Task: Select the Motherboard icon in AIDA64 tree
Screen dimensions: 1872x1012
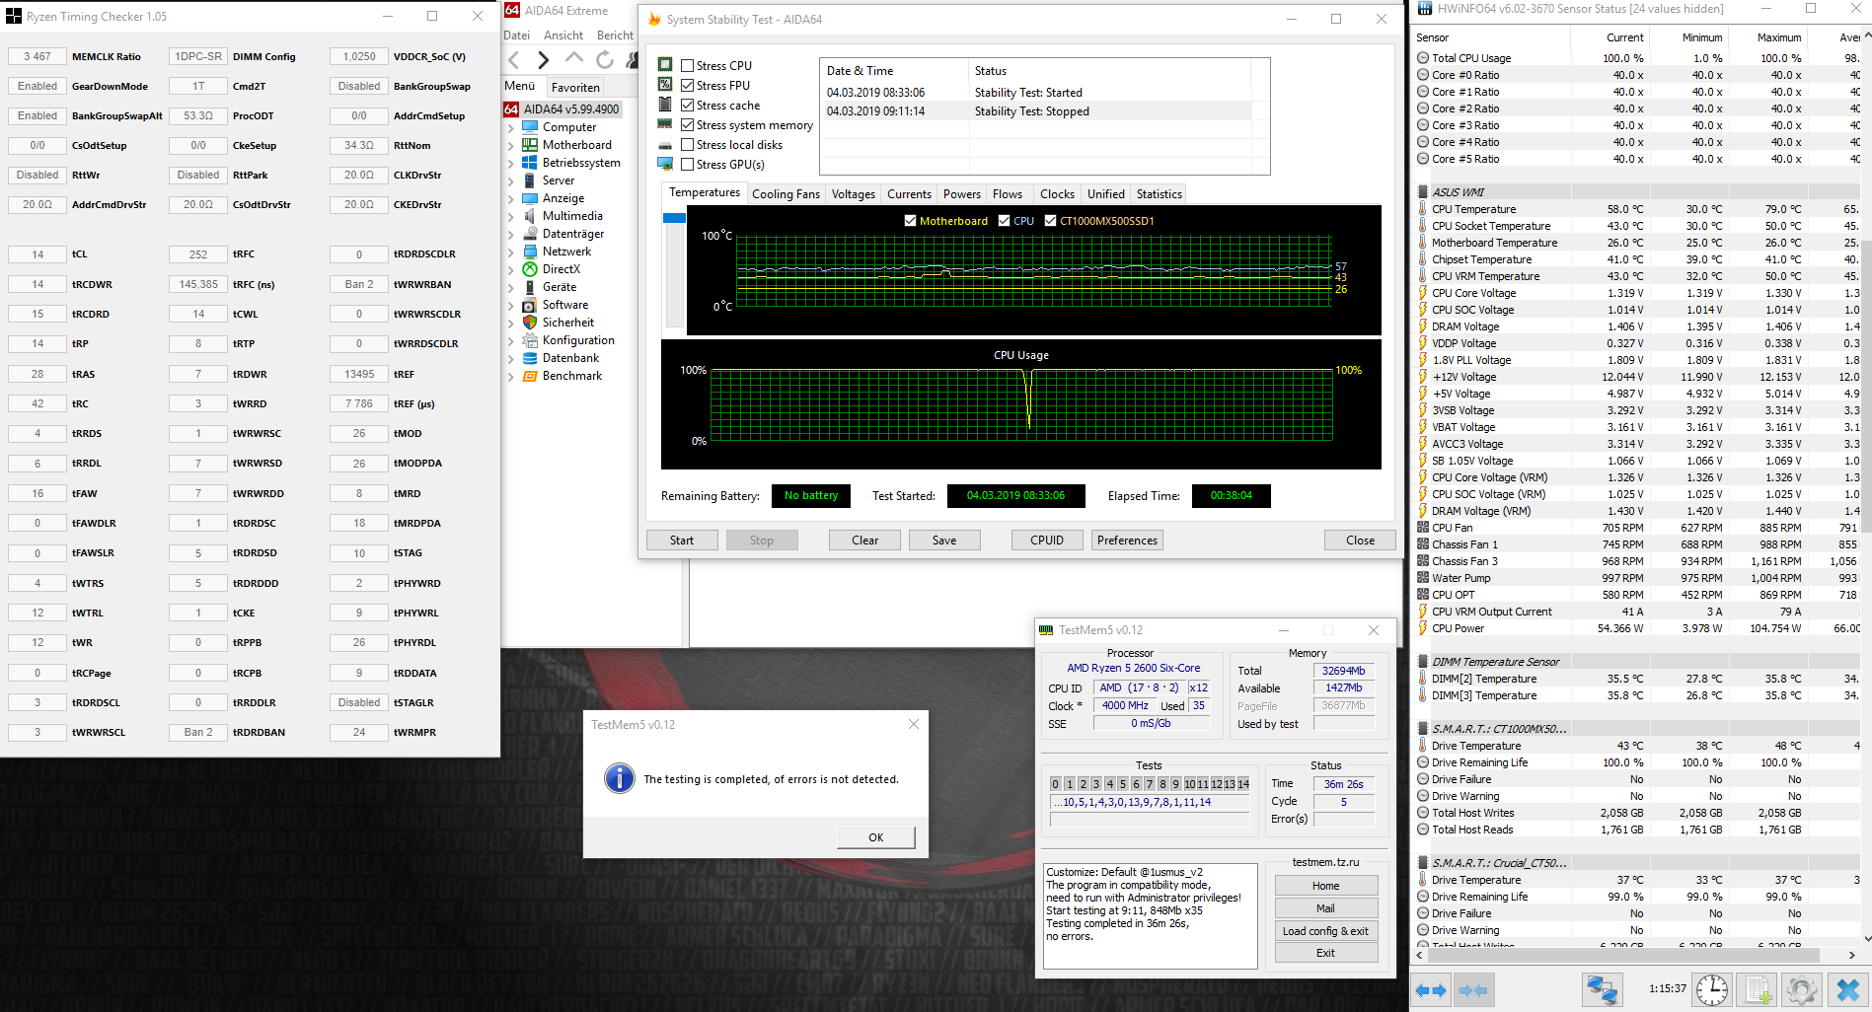Action: click(530, 145)
